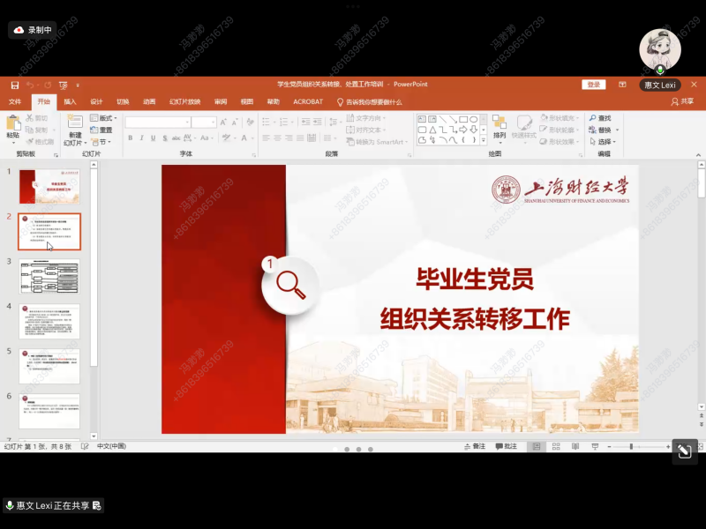Click Quick Styles (快速样式) button
This screenshot has width=706, height=529.
[524, 127]
